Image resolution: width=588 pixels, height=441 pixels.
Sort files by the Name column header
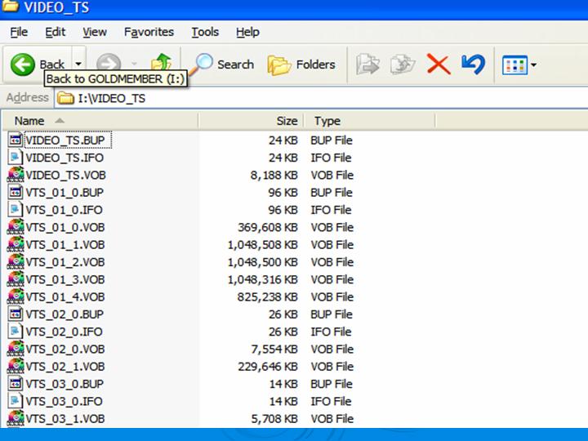pos(100,121)
